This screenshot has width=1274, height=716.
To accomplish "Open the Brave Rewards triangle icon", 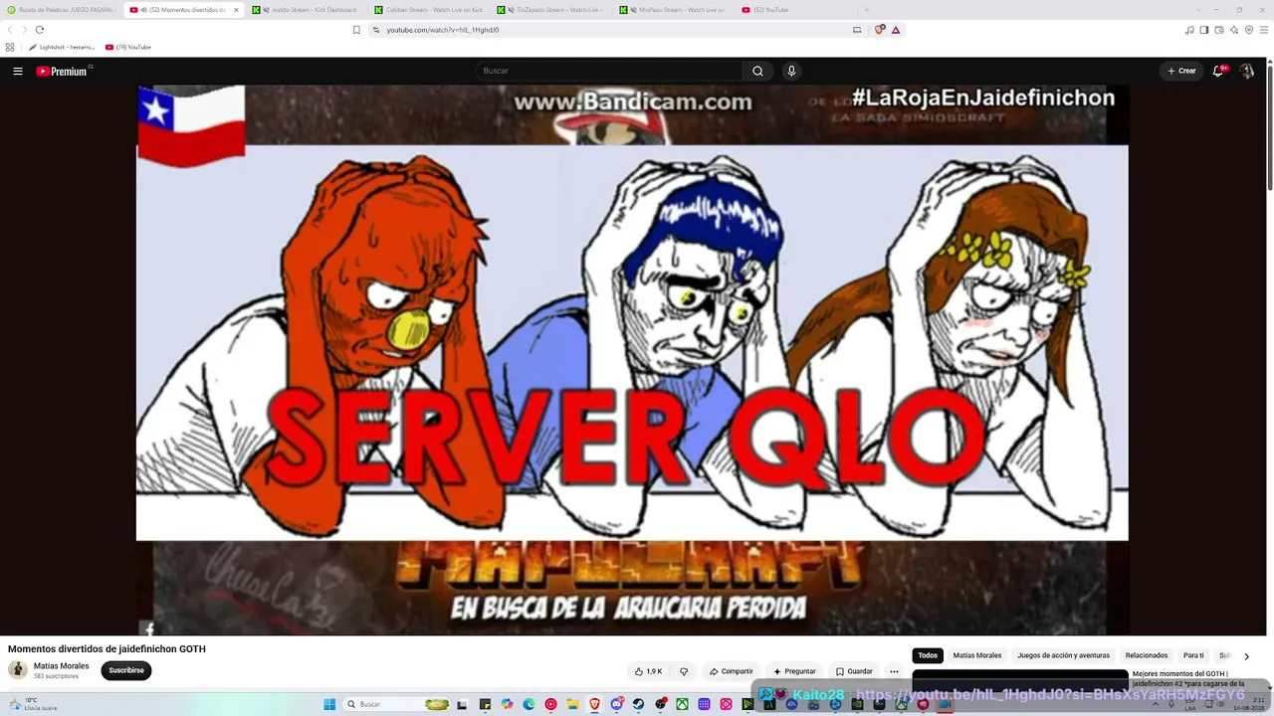I will (896, 30).
